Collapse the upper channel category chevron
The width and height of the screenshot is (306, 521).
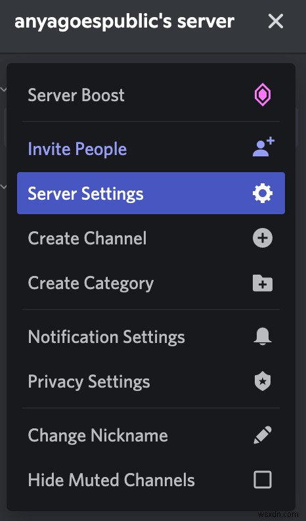click(x=3, y=89)
